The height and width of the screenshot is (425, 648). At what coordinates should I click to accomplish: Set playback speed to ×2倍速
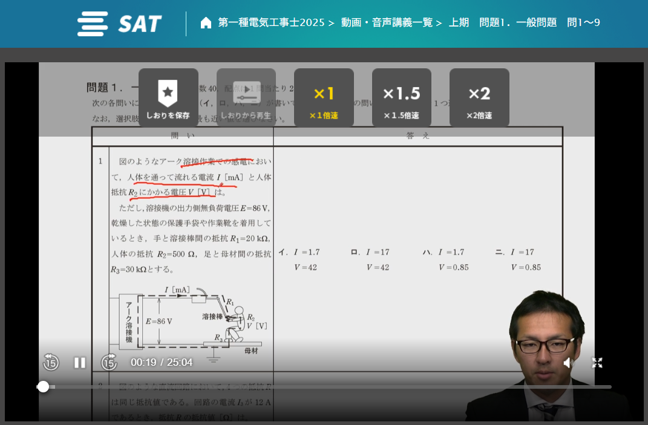[x=479, y=98]
